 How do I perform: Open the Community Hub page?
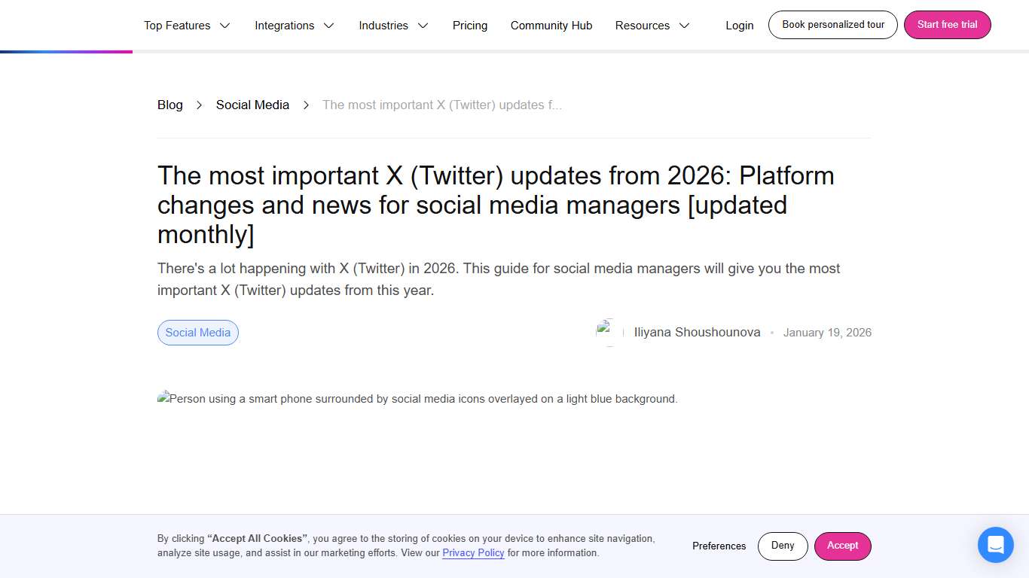(551, 25)
